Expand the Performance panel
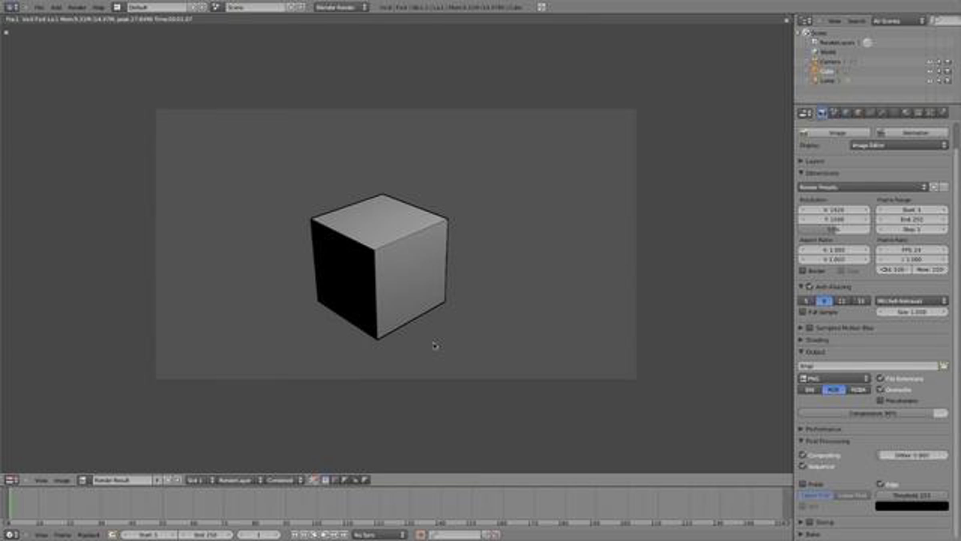Viewport: 961px width, 541px height. tap(823, 429)
